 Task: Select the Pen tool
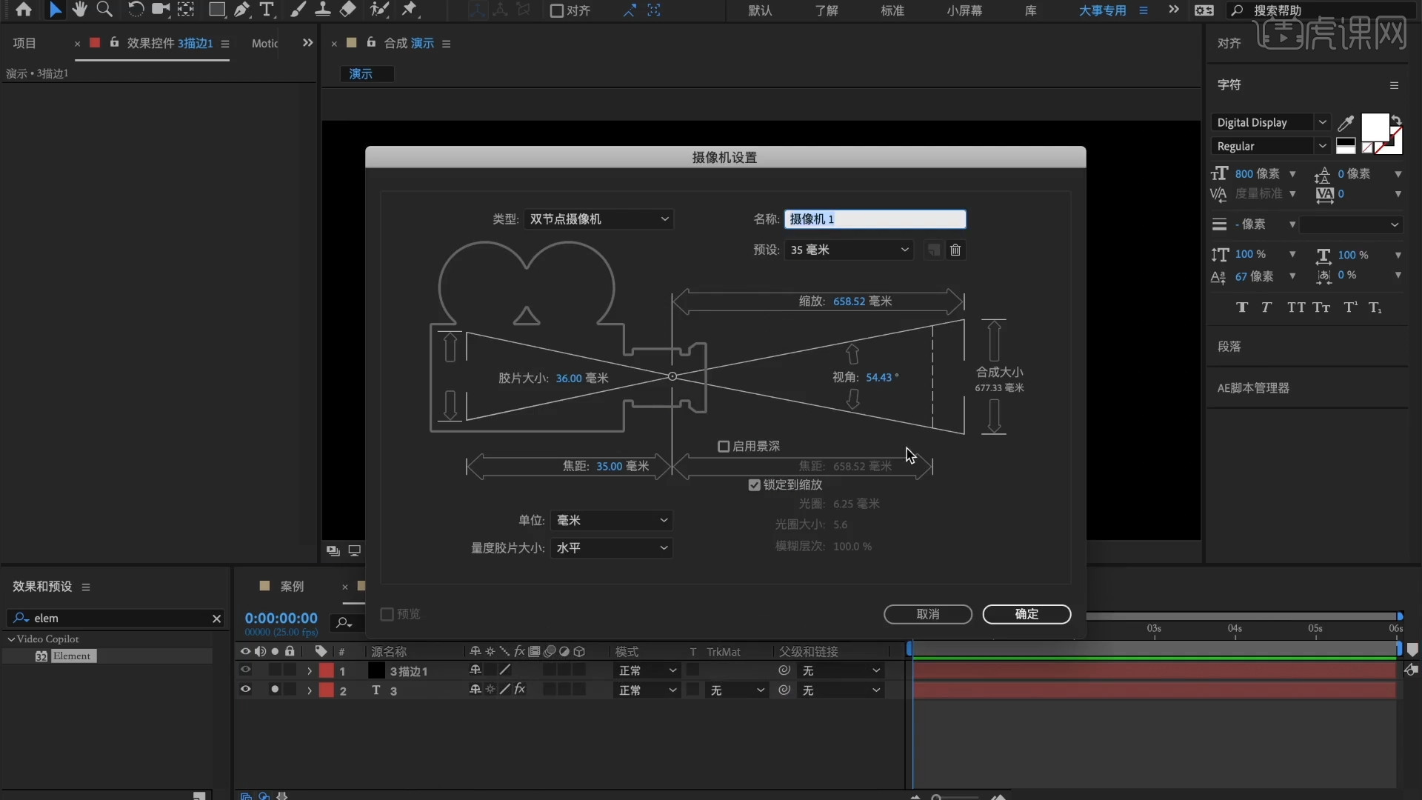click(x=241, y=10)
